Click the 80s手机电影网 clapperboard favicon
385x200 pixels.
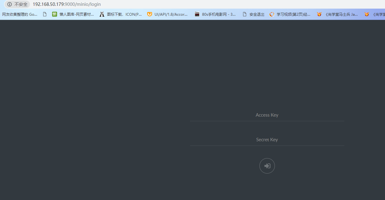click(x=197, y=14)
